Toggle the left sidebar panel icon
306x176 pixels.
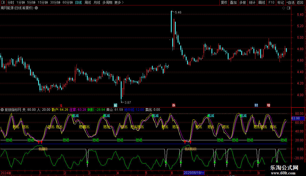(3, 3)
